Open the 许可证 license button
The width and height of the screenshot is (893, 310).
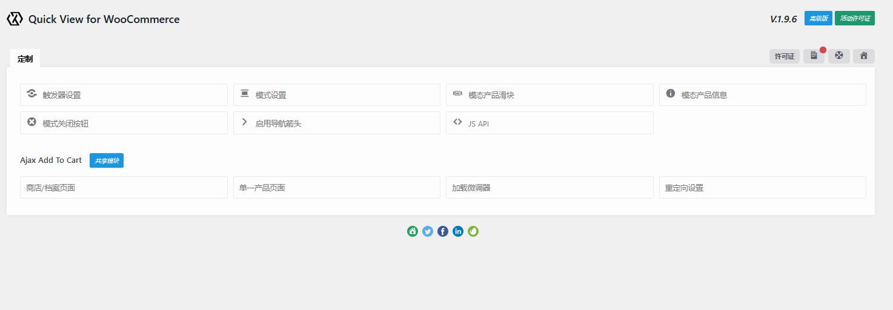pyautogui.click(x=785, y=56)
